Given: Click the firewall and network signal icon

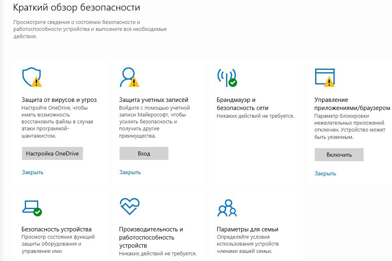Looking at the screenshot, I should point(226,77).
